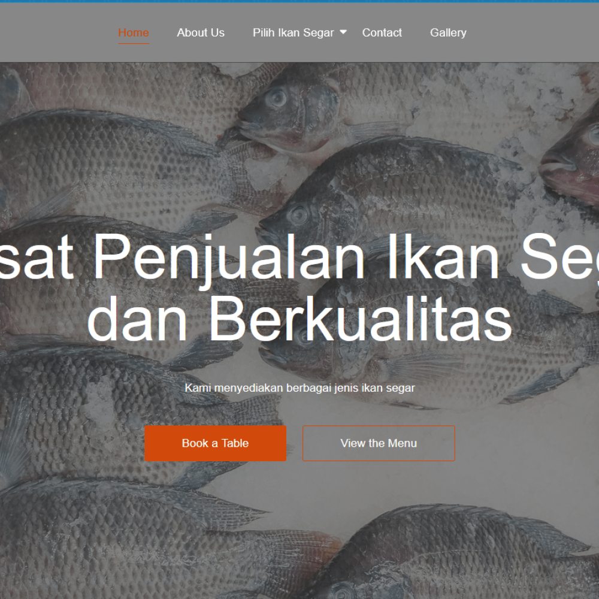Open the About Us page
This screenshot has height=599, width=599.
coord(201,33)
